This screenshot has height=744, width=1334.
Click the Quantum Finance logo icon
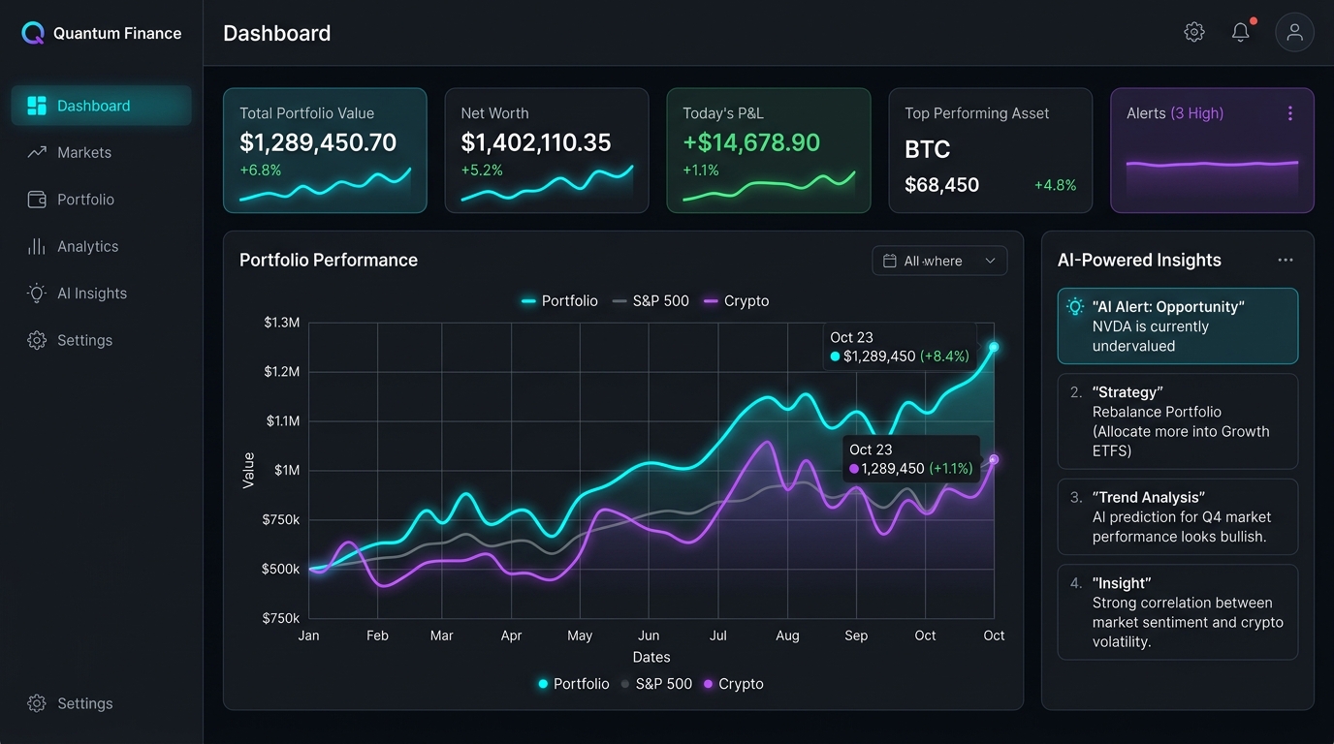[x=33, y=34]
